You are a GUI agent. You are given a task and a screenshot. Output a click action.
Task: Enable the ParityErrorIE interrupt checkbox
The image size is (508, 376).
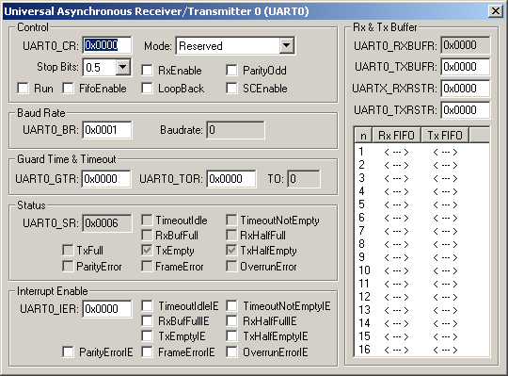pos(68,352)
